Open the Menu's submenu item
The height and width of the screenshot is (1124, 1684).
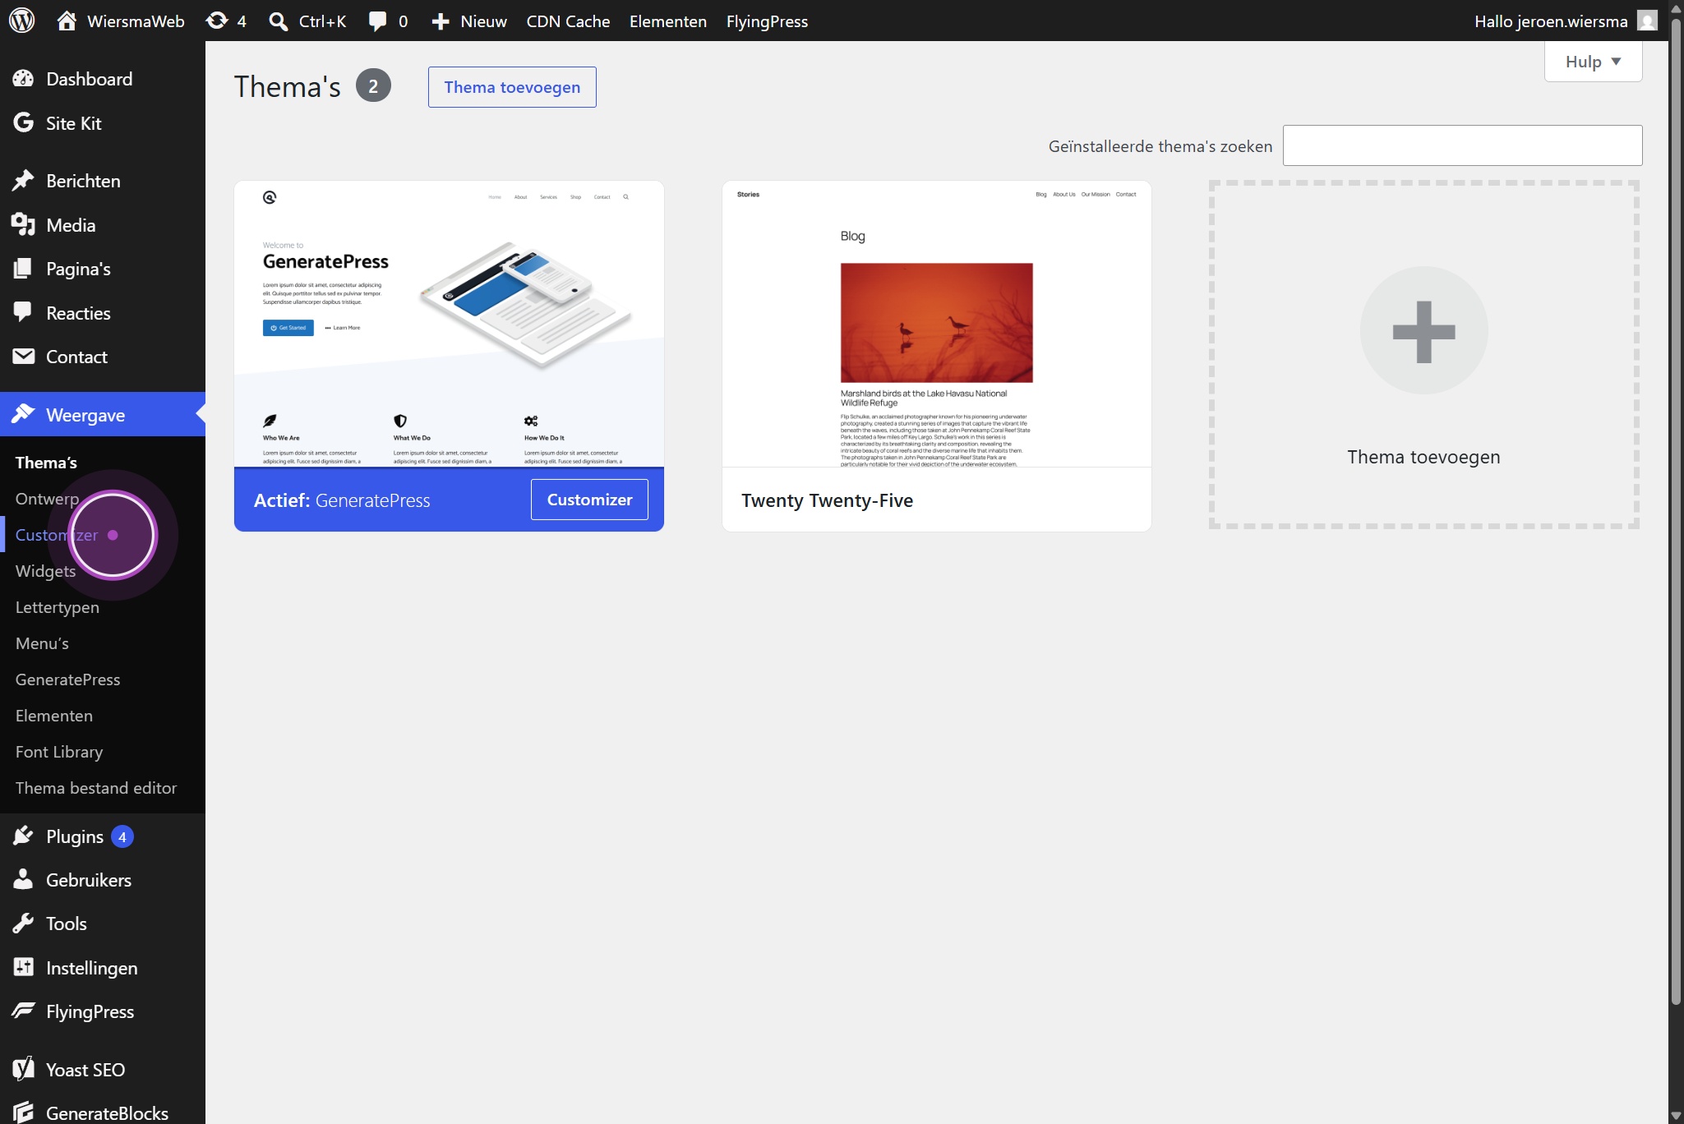tap(42, 643)
